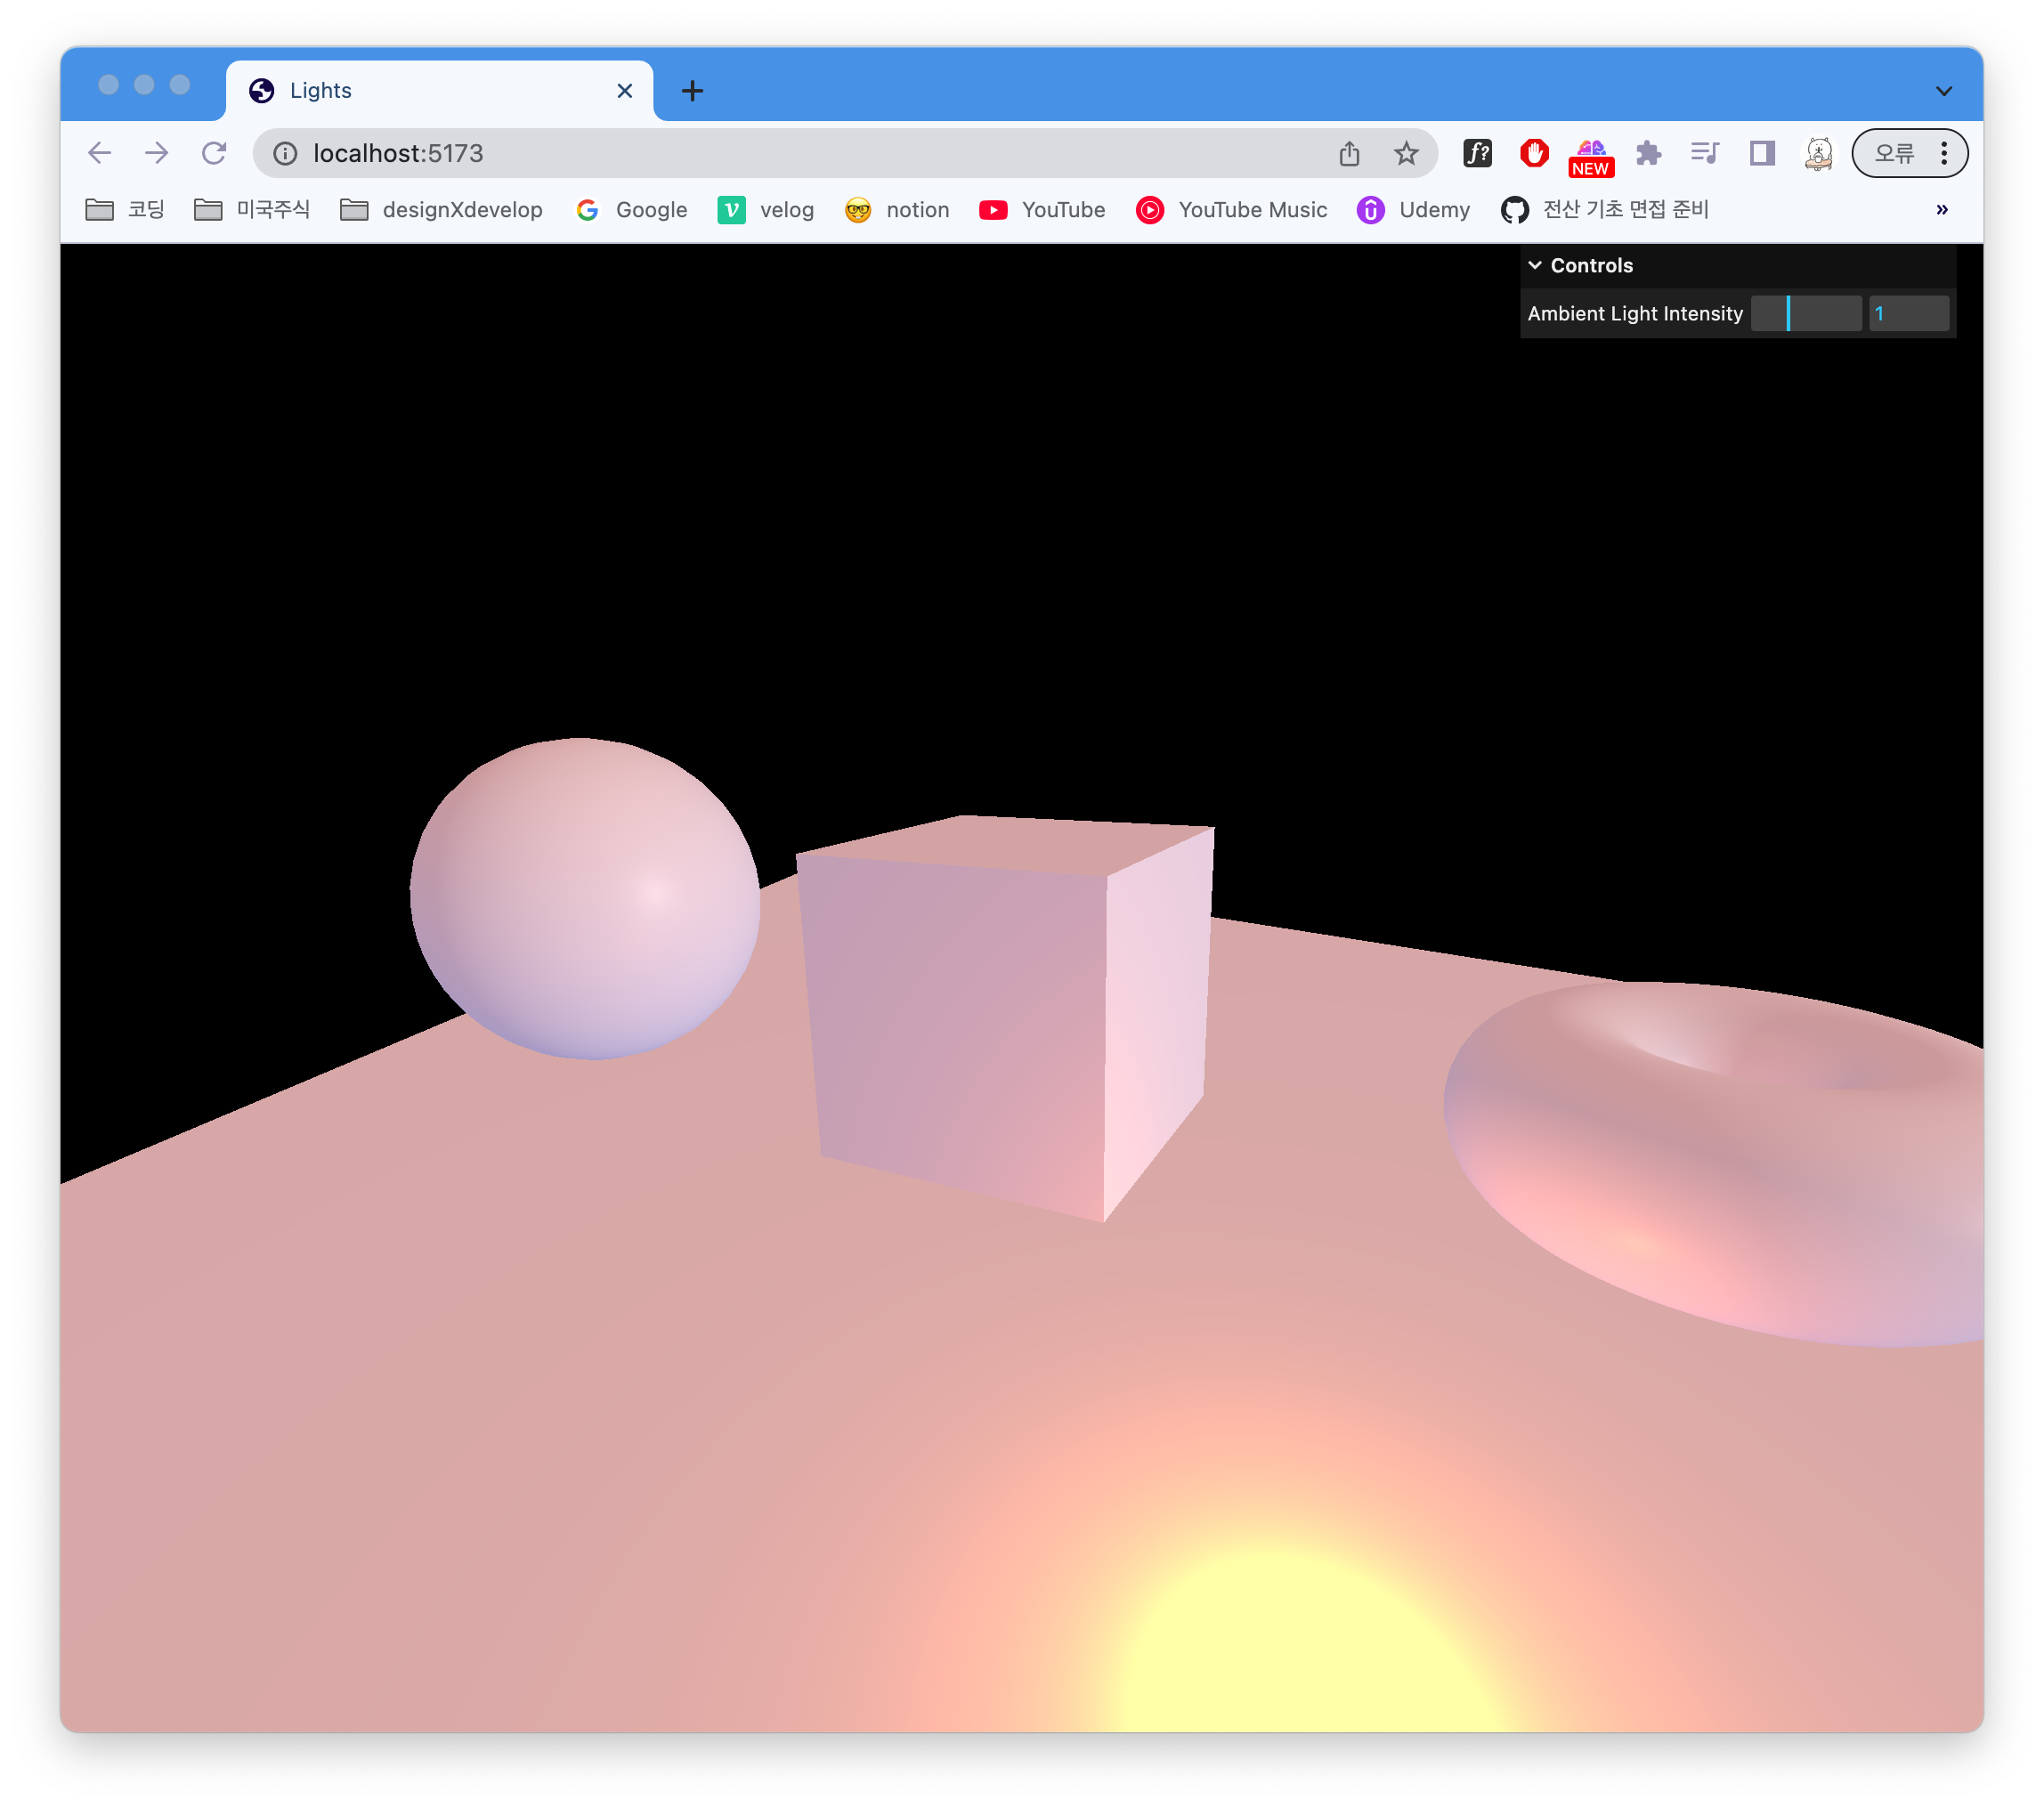Open the Chrome three-dot menu
Screen dimensions: 2044x1807
pyautogui.click(x=1944, y=153)
